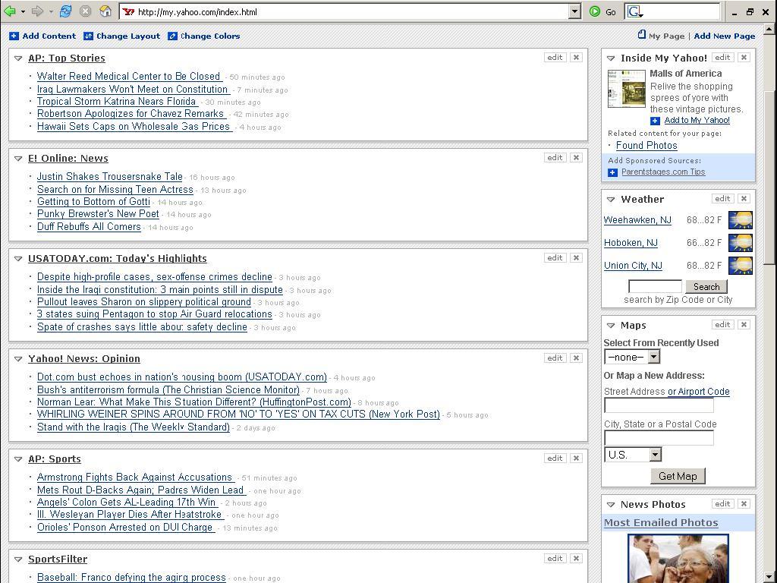Image resolution: width=777 pixels, height=583 pixels.
Task: Click the browser Forward arrow
Action: pos(37,11)
